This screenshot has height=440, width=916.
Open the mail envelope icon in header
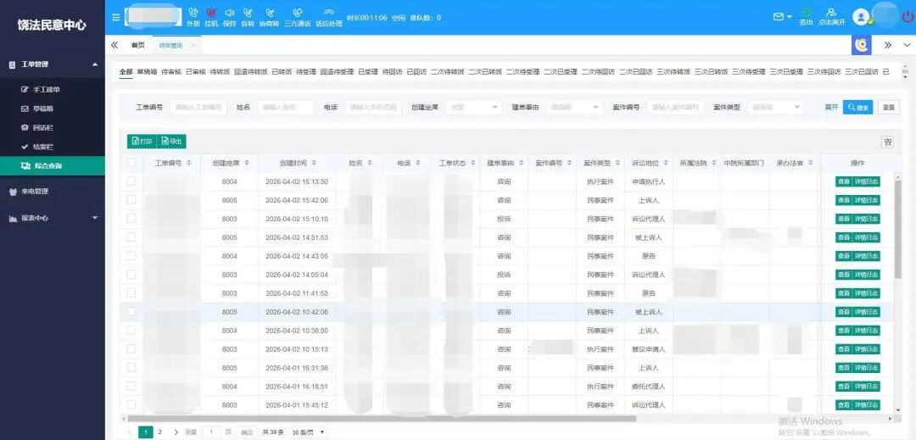(x=778, y=17)
